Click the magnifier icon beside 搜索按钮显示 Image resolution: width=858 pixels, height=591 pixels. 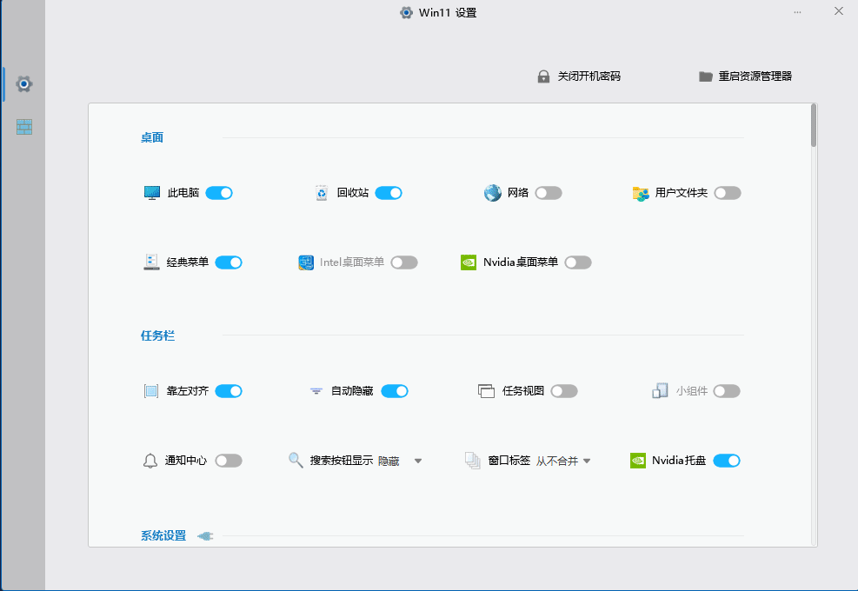(296, 460)
